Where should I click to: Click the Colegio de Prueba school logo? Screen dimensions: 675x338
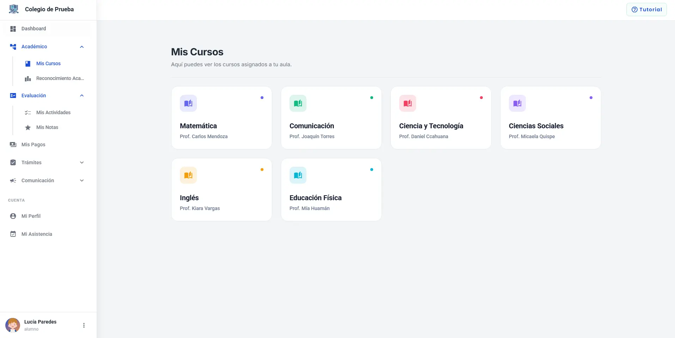(x=14, y=9)
